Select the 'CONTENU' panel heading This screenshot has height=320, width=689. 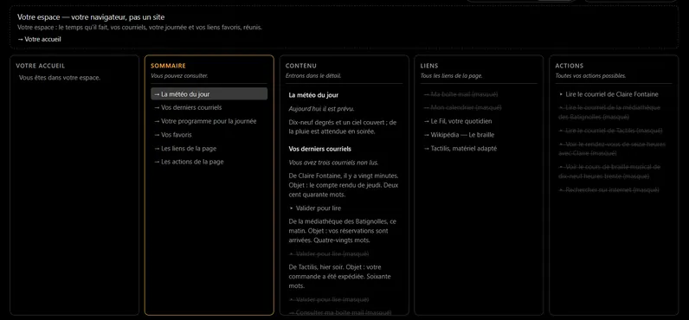tap(301, 66)
